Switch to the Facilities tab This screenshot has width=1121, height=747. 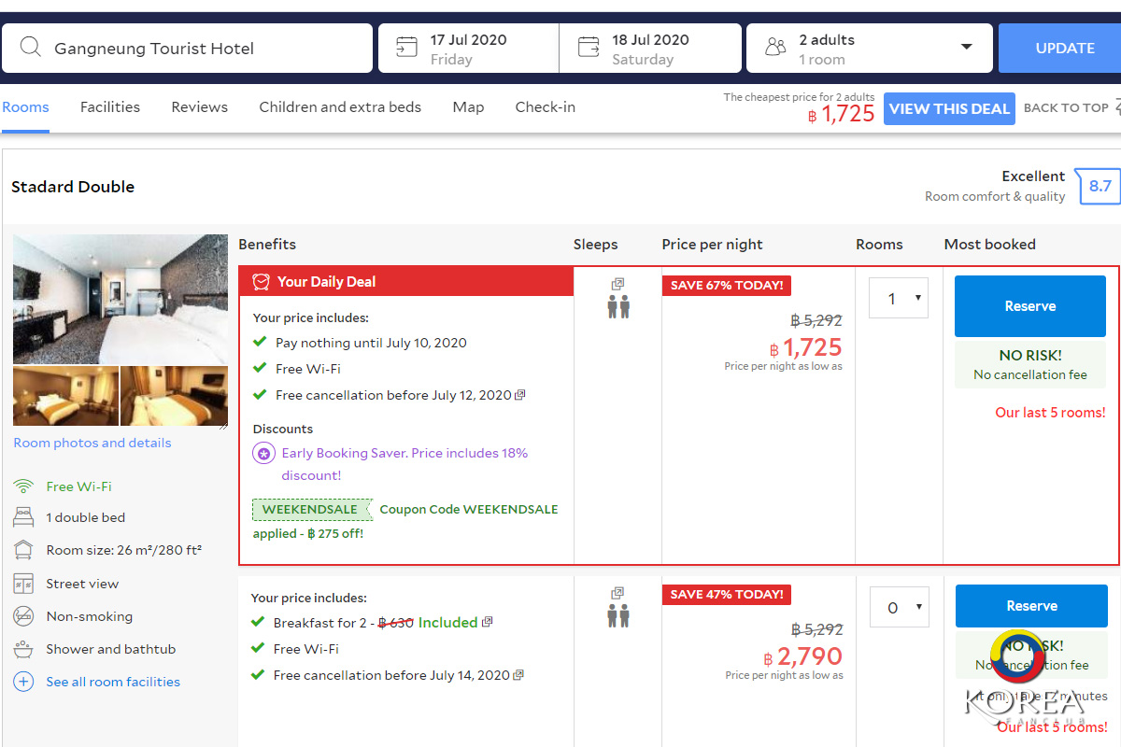tap(110, 107)
